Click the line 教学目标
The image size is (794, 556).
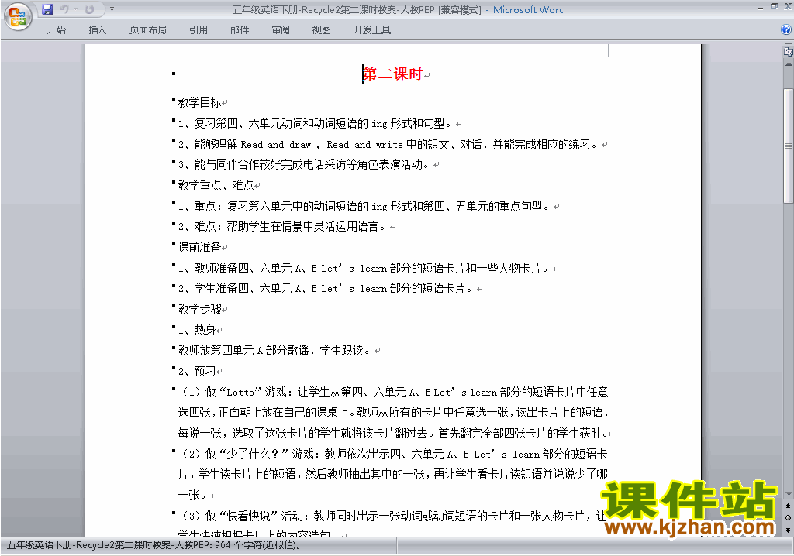click(x=200, y=102)
